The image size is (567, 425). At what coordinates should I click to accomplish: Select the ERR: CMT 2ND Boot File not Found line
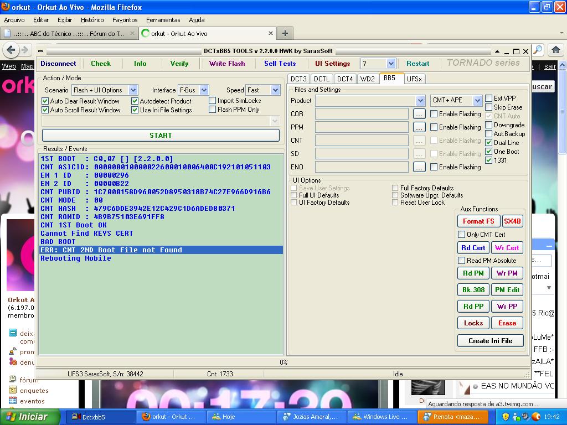(x=161, y=250)
